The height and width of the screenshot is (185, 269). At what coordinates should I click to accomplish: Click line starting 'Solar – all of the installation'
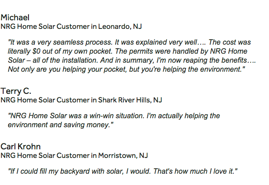(x=132, y=60)
